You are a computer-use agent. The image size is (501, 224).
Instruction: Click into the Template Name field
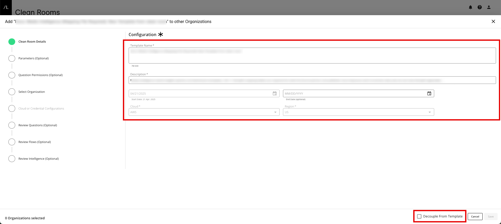312,55
